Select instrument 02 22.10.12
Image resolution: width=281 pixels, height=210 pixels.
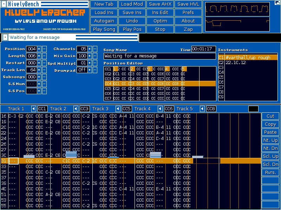pyautogui.click(x=248, y=63)
